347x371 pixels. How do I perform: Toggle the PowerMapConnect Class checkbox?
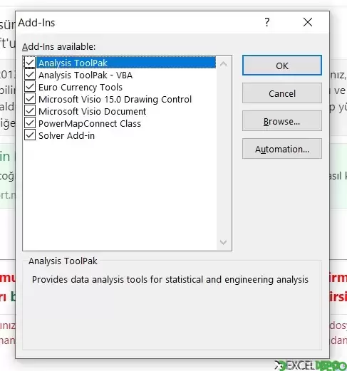[30, 123]
